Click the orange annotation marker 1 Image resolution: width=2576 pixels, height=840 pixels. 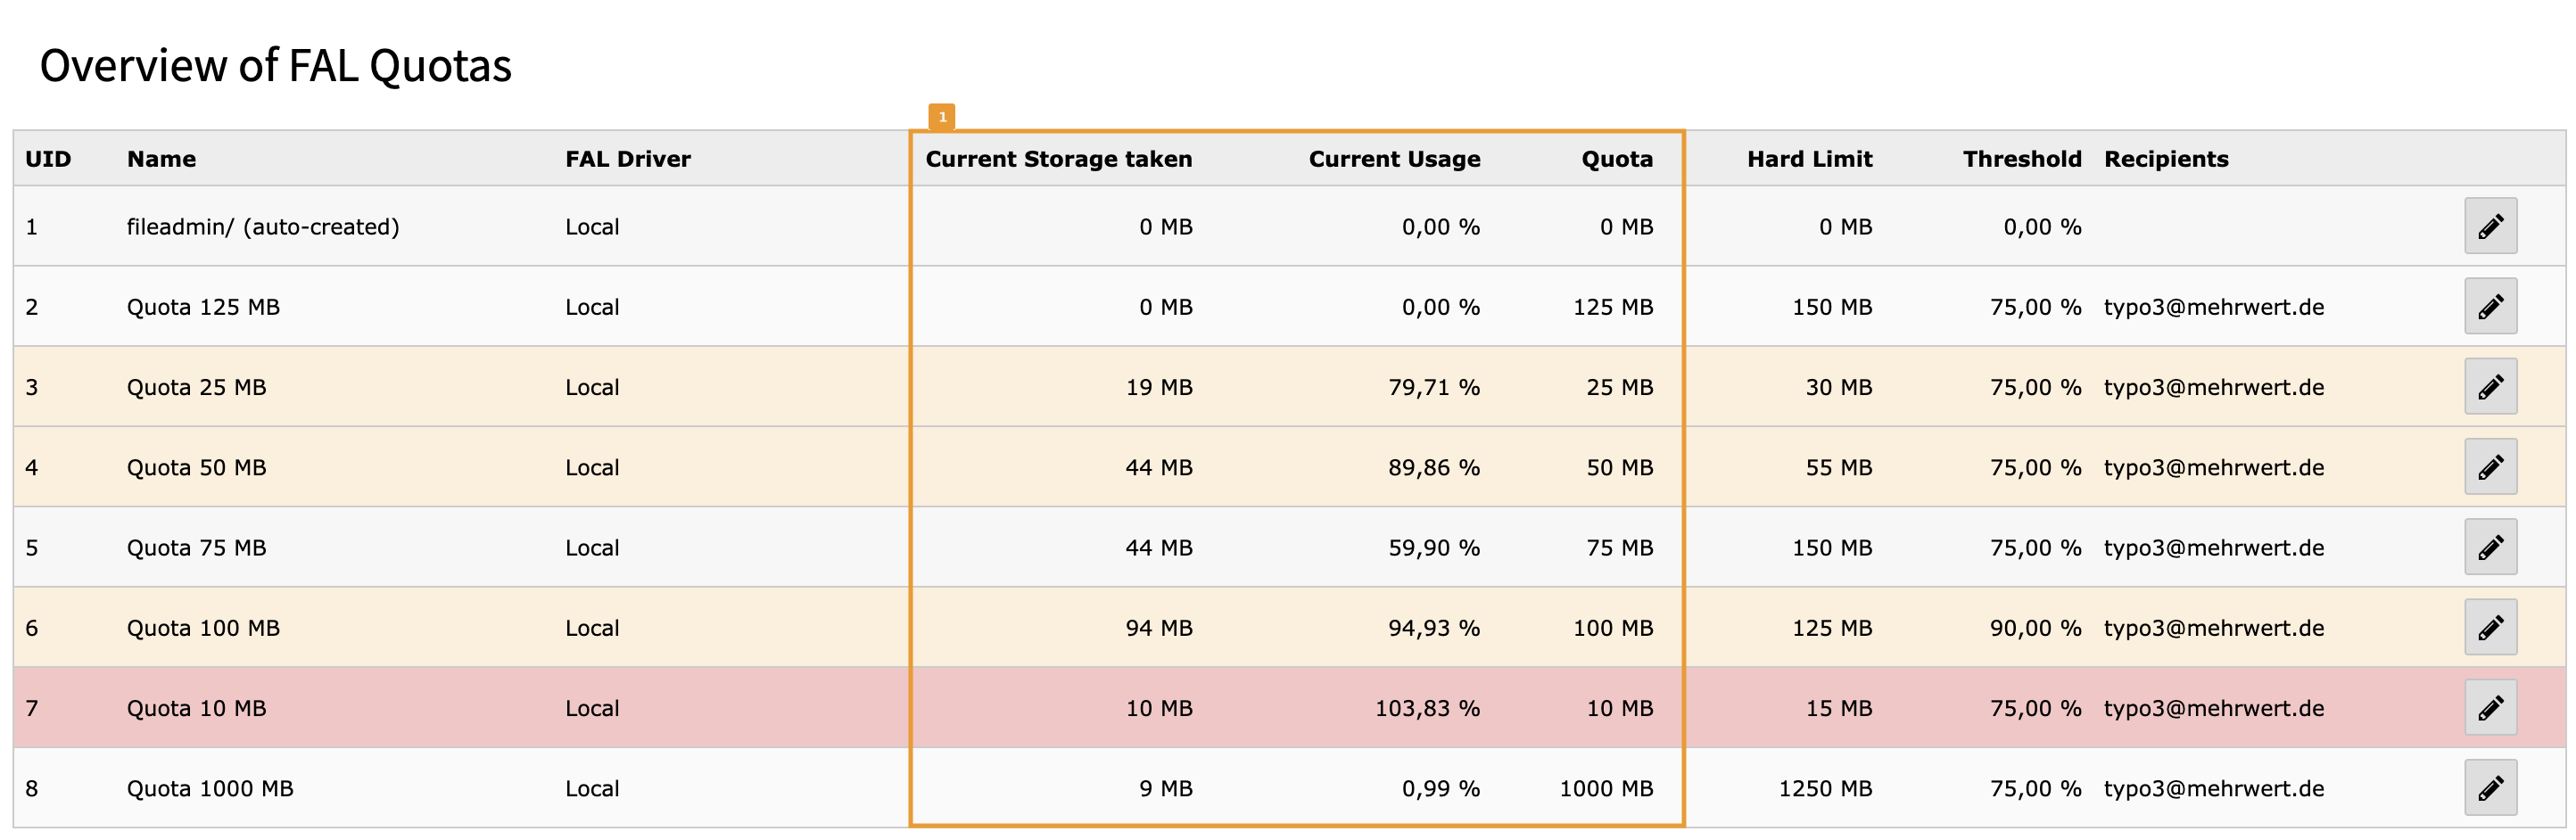(x=941, y=117)
